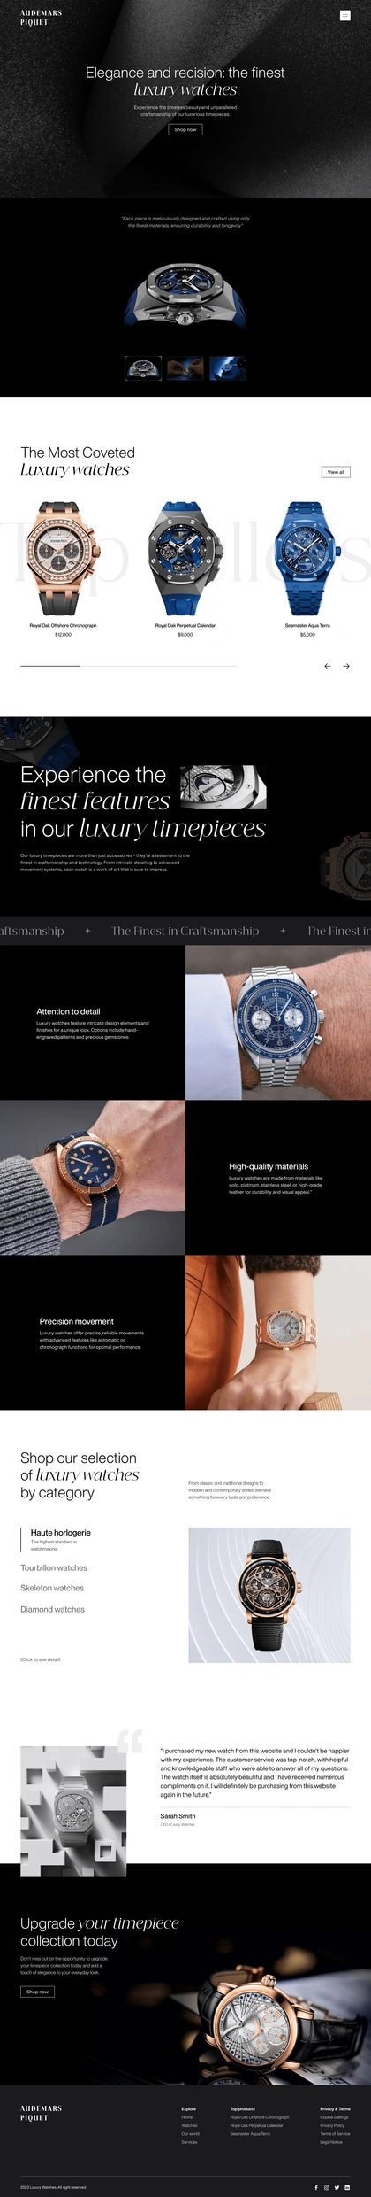This screenshot has width=371, height=2197.
Task: Click the Audemars Piguet logo in header
Action: point(41,18)
